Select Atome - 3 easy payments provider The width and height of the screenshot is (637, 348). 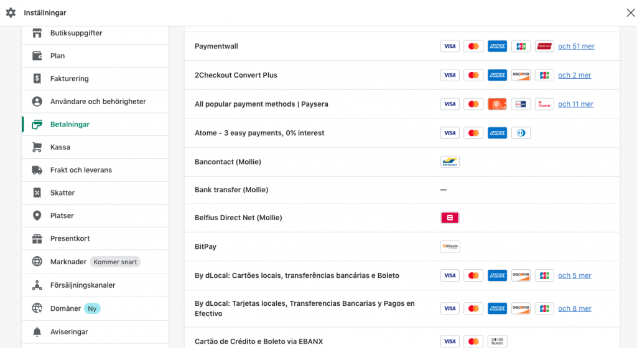402,133
